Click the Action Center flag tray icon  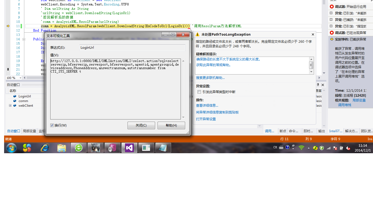click(335, 148)
